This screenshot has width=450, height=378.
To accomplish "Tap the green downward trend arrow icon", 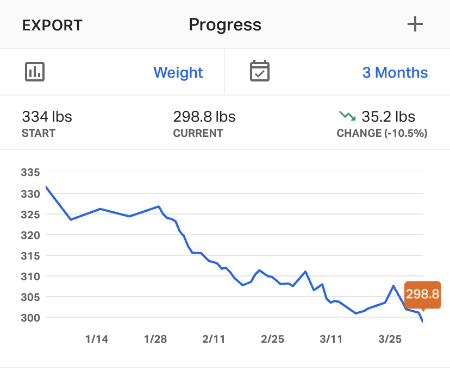I will 347,116.
